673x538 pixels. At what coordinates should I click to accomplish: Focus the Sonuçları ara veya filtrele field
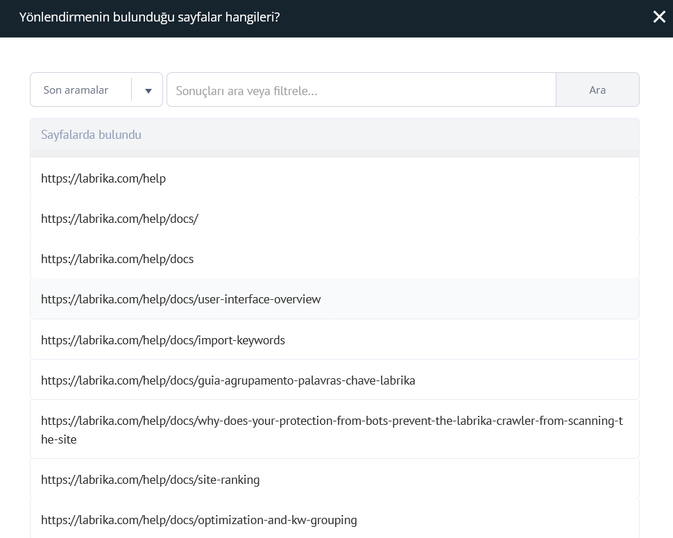pyautogui.click(x=361, y=90)
